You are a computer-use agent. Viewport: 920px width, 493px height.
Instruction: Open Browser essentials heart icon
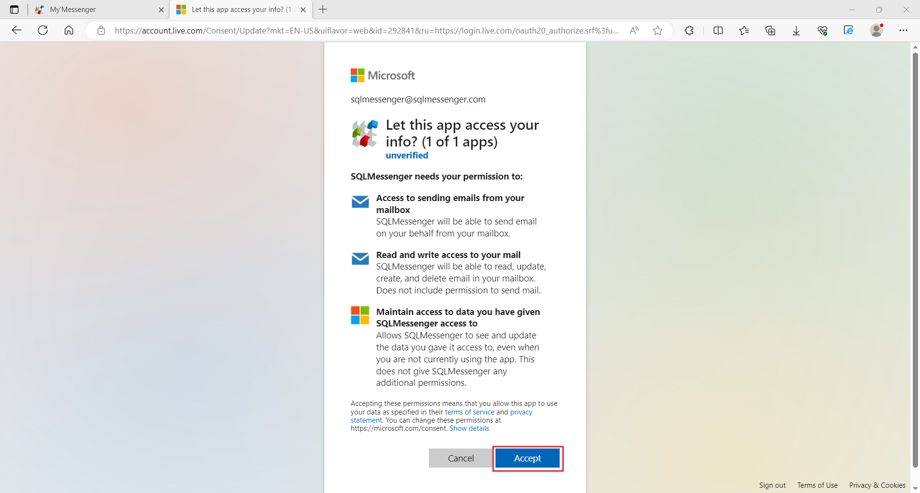tap(822, 31)
